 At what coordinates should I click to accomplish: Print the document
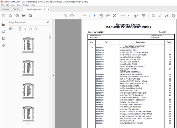[x=24, y=16]
